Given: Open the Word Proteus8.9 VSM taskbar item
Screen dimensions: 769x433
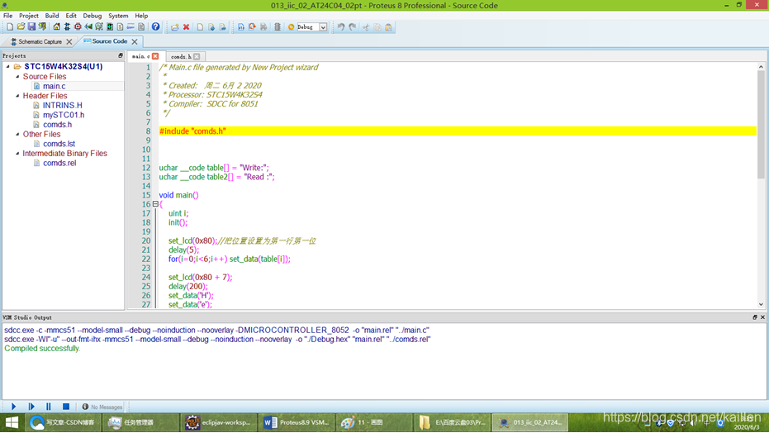Looking at the screenshot, I should click(x=297, y=422).
